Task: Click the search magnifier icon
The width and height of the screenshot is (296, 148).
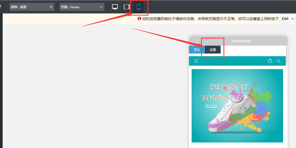Action: pyautogui.click(x=278, y=61)
